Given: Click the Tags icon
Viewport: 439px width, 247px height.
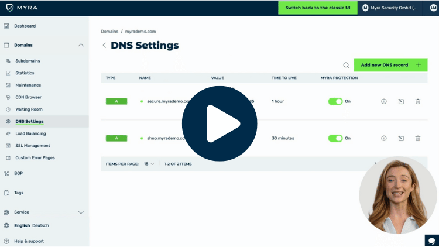Looking at the screenshot, I should [6, 193].
